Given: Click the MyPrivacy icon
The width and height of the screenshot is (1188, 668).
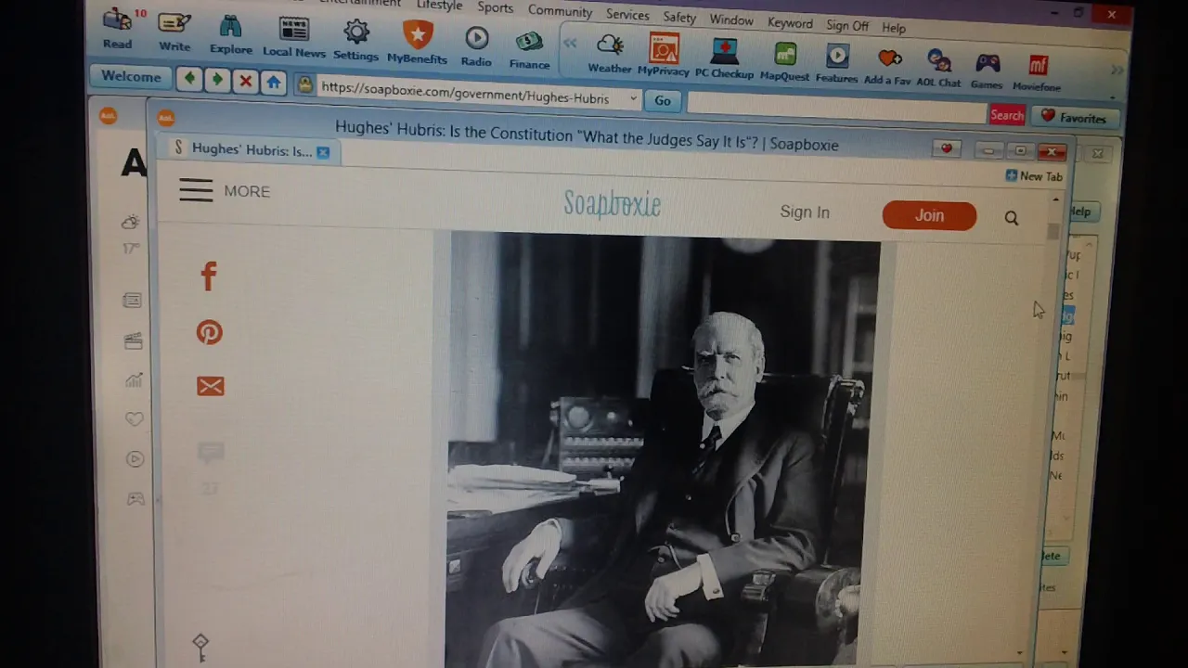Looking at the screenshot, I should click(x=664, y=54).
